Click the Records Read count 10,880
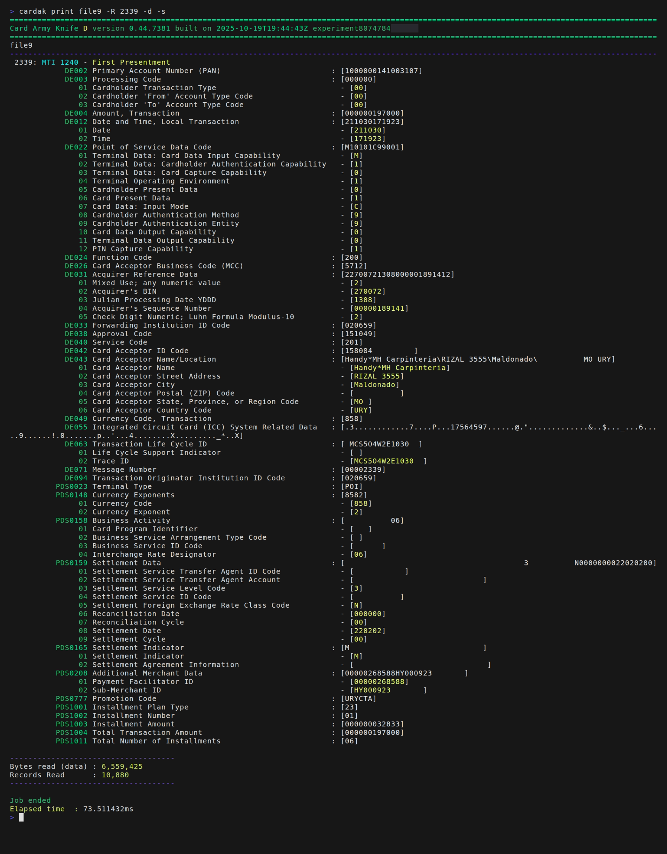The height and width of the screenshot is (854, 667). pos(115,775)
